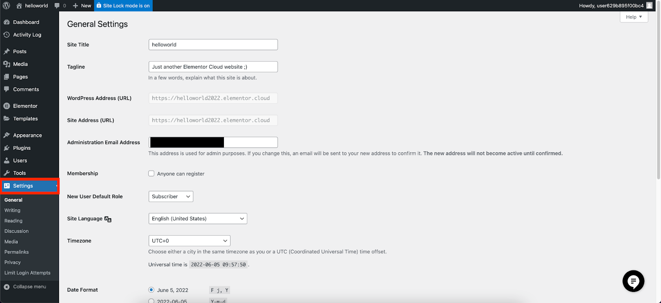The height and width of the screenshot is (303, 661).
Task: Open the Dashboard menu
Action: pyautogui.click(x=29, y=22)
